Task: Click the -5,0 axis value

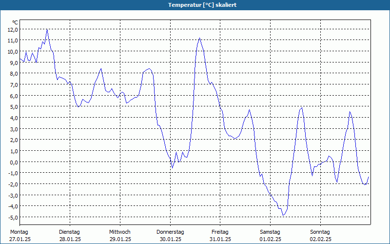Action: click(13, 217)
